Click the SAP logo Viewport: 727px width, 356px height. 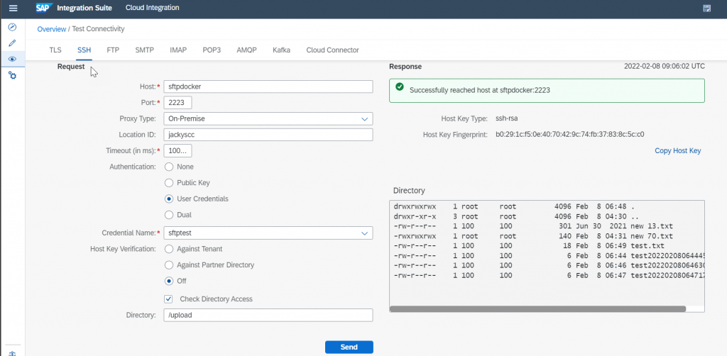44,8
